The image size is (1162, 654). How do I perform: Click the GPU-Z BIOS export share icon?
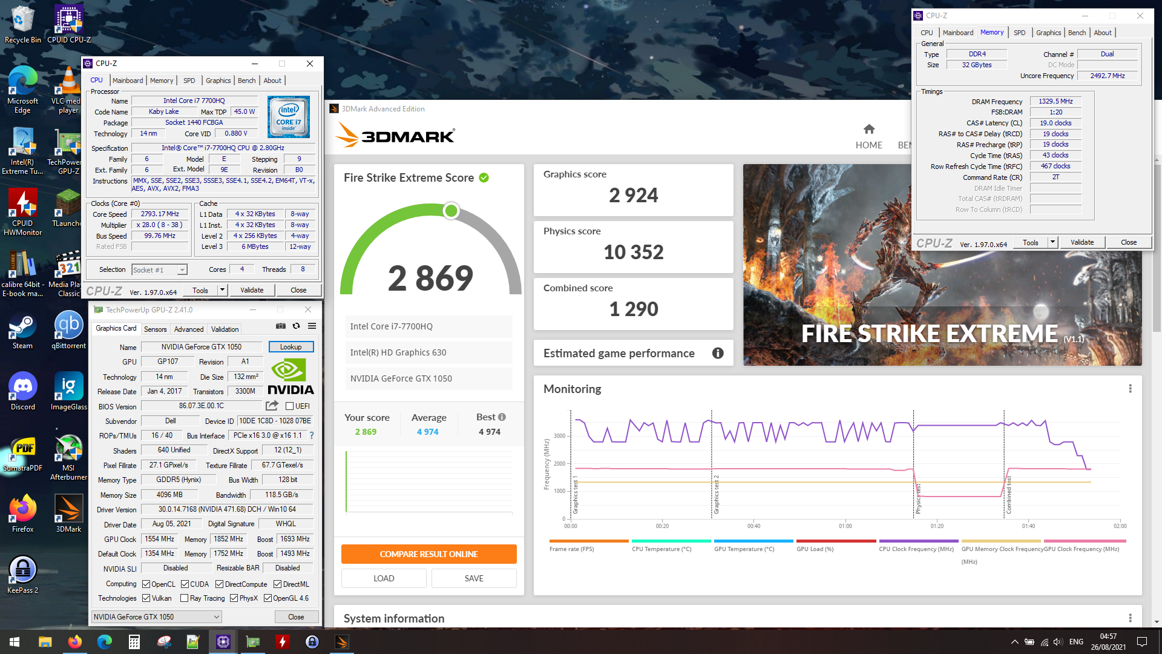(x=272, y=406)
